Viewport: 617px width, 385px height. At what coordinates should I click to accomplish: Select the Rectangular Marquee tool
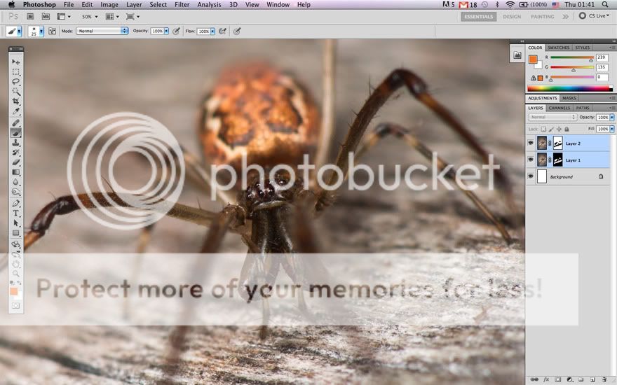[x=15, y=72]
